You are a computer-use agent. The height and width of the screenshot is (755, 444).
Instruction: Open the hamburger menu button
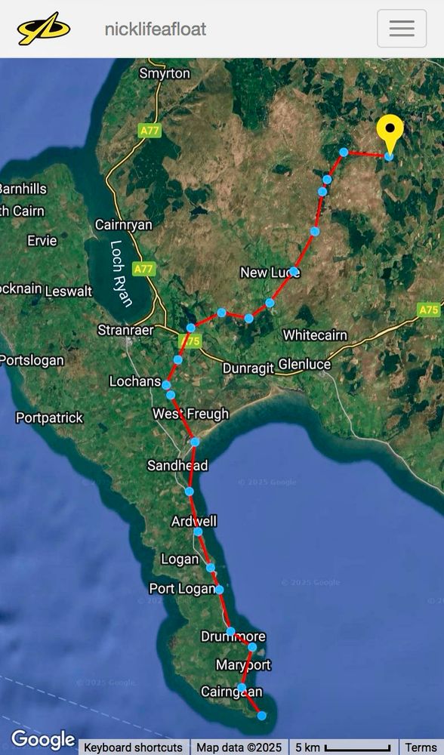point(402,29)
